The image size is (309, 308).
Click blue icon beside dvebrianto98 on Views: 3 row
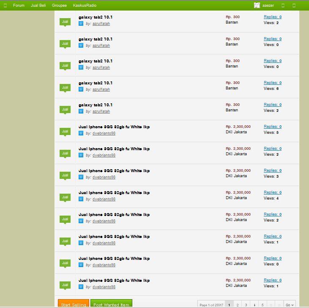coord(81,177)
